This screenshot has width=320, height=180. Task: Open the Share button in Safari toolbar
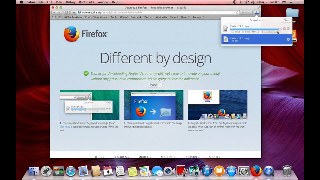click(x=66, y=12)
